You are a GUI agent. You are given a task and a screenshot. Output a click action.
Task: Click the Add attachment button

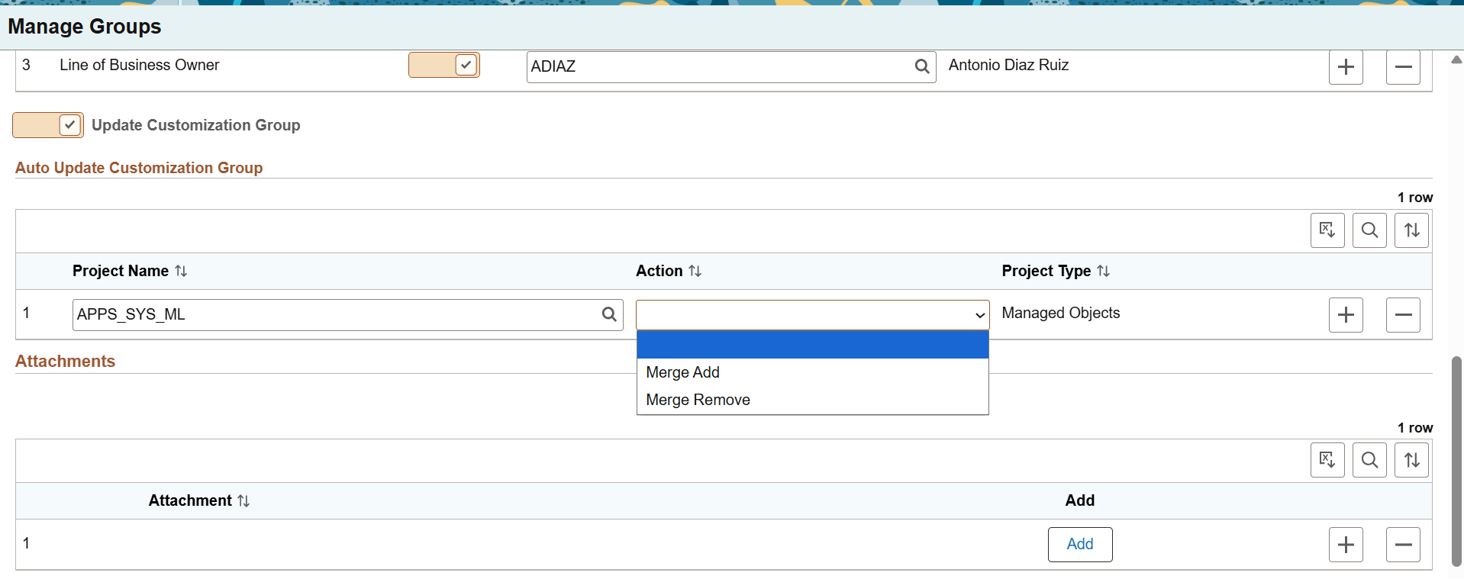click(1080, 545)
